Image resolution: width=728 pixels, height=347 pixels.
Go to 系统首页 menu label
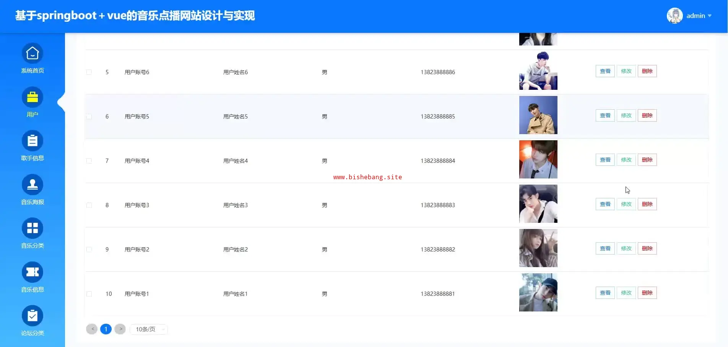pos(32,71)
